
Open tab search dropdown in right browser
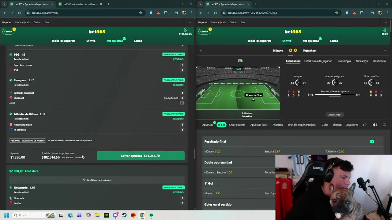click(x=200, y=4)
